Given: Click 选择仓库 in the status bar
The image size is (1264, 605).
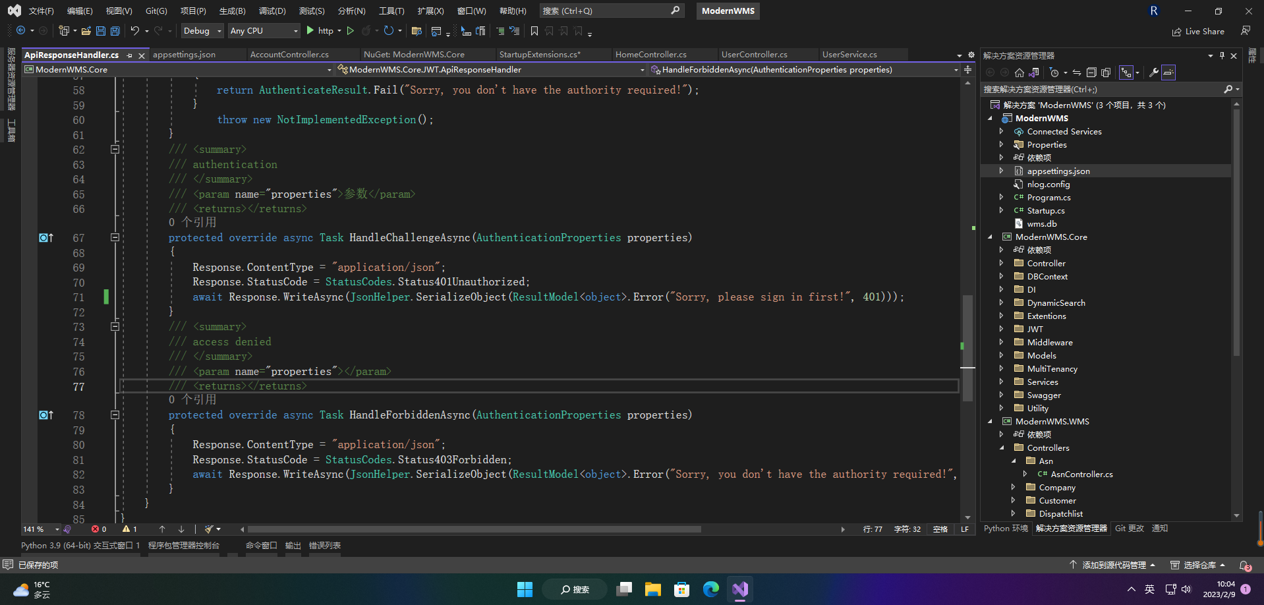Looking at the screenshot, I should click(x=1198, y=565).
